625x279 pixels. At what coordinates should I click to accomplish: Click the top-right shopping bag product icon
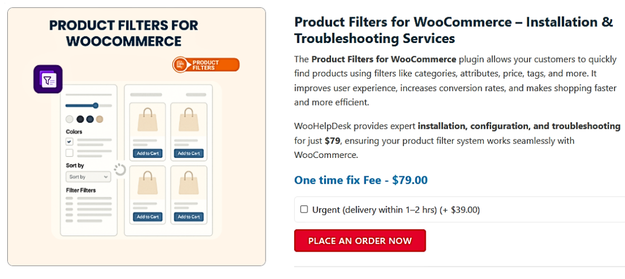189,119
